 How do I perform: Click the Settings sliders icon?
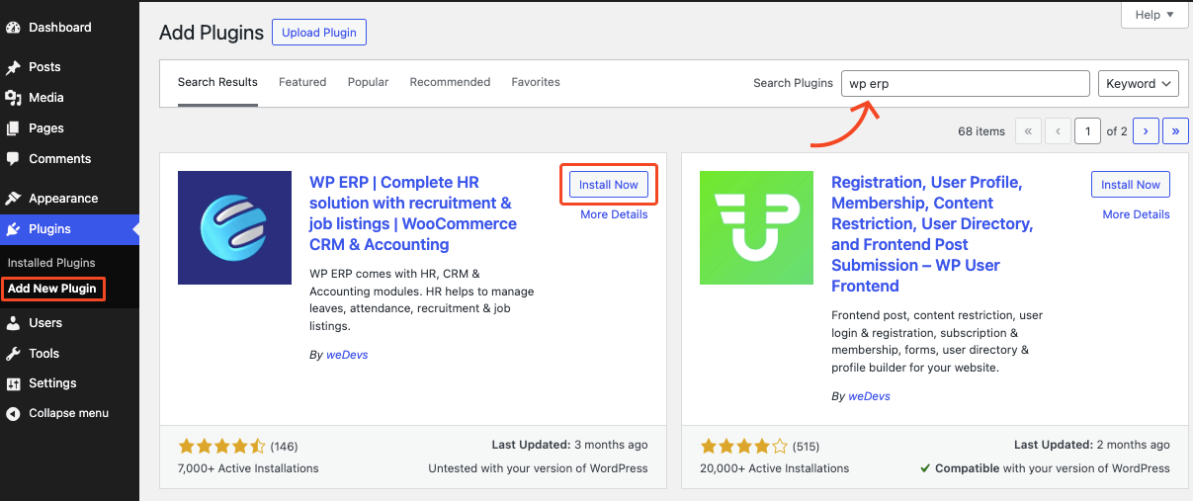tap(13, 383)
